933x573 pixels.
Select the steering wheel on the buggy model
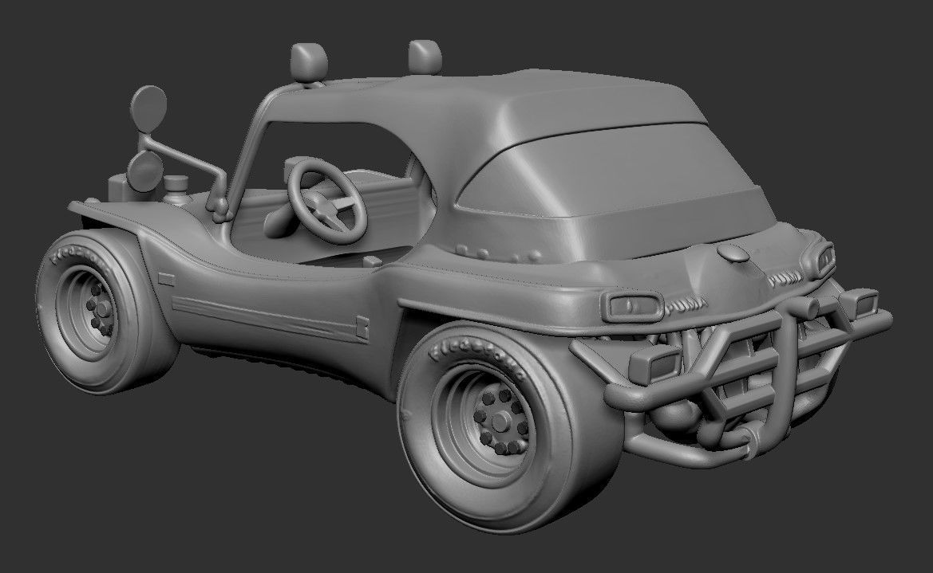click(x=326, y=200)
